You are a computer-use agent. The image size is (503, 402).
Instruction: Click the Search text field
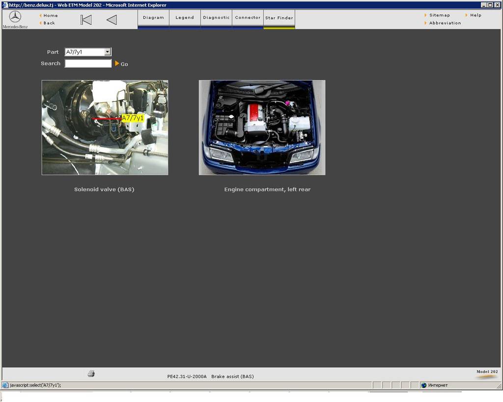tap(88, 63)
